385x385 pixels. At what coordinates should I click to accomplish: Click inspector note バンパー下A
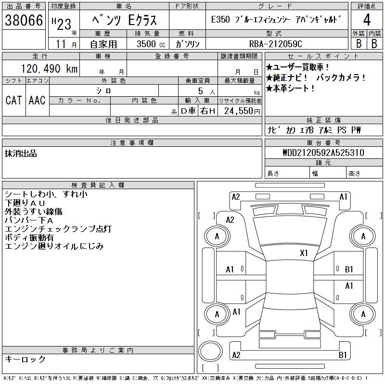(29, 220)
